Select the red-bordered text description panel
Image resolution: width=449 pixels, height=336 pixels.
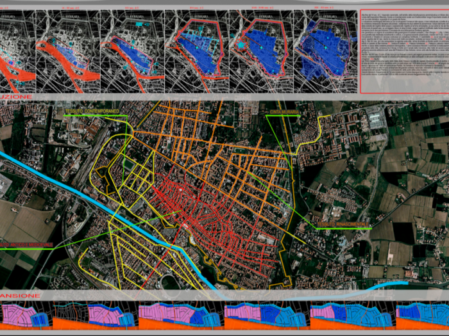403,51
